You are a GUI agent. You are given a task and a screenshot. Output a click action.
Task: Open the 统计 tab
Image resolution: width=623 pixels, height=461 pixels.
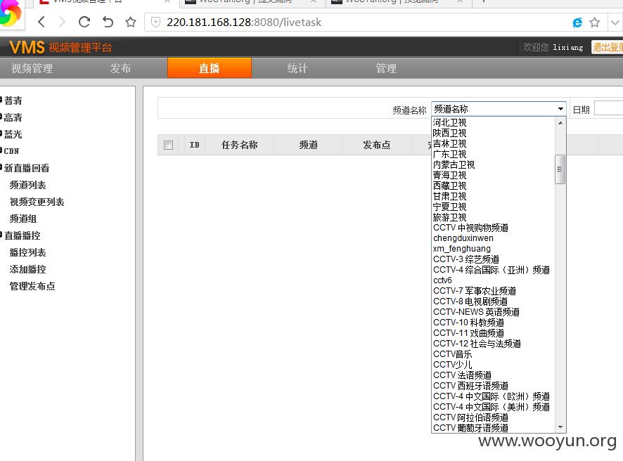click(297, 68)
